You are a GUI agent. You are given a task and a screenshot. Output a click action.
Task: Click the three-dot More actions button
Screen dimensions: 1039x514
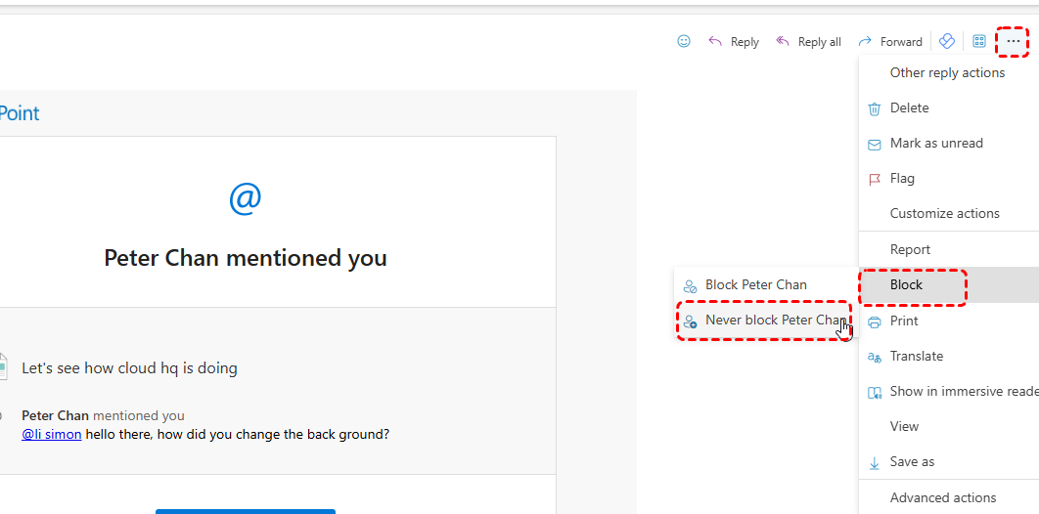1013,41
